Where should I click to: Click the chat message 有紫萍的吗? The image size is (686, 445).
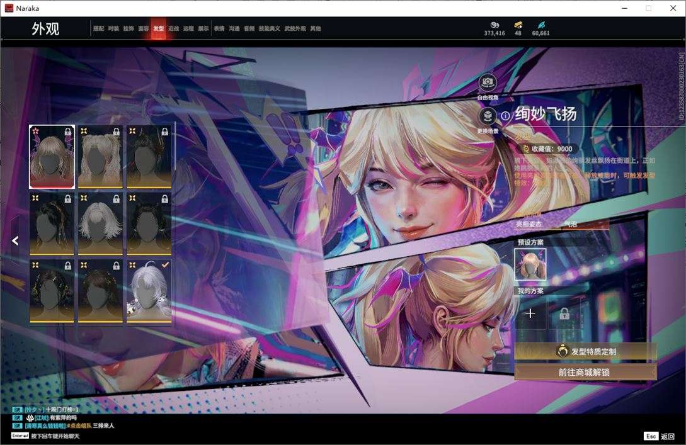coord(63,417)
